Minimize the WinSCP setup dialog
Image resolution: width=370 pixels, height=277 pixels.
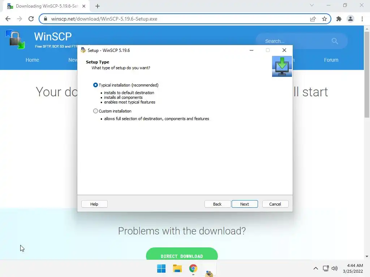click(x=251, y=50)
